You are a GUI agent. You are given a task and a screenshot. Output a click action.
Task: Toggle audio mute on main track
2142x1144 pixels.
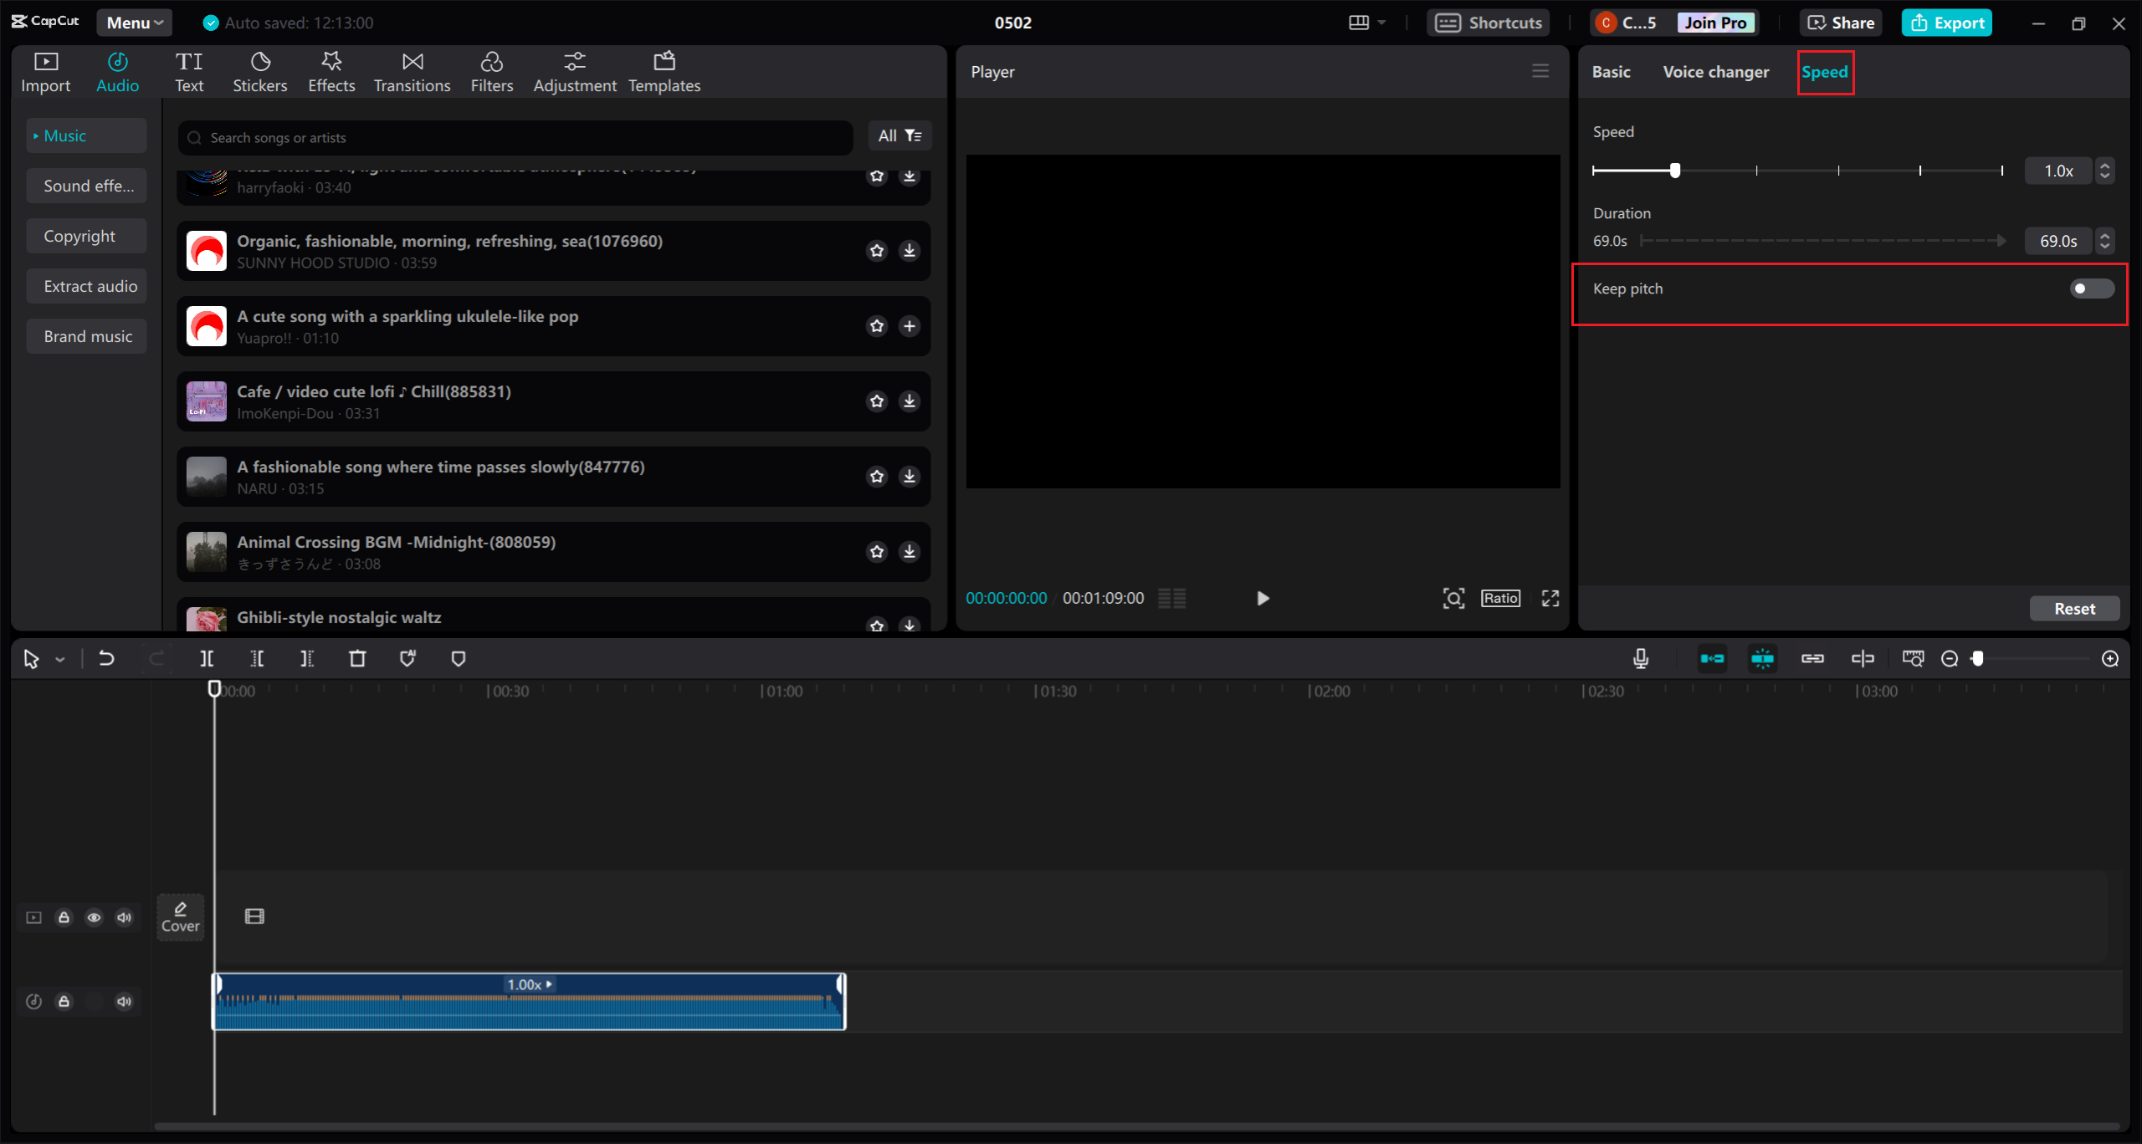point(126,916)
